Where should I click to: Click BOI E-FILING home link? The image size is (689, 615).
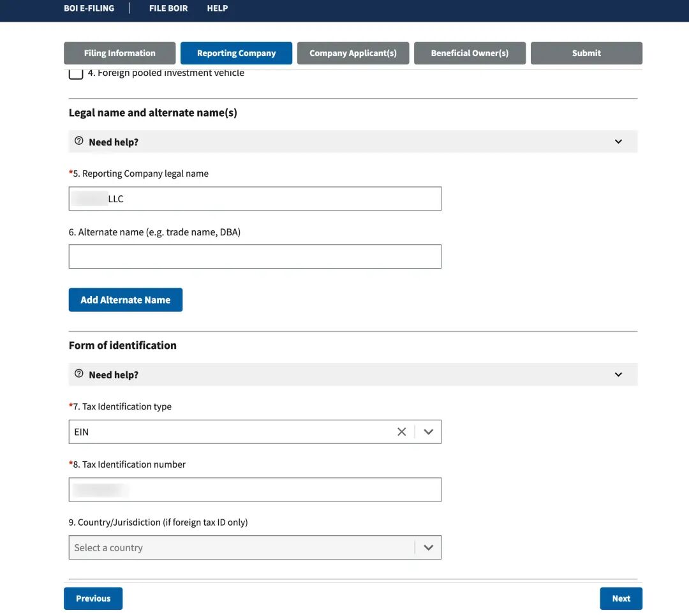89,8
